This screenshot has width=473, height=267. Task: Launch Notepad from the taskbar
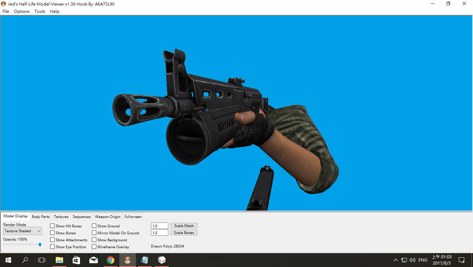pos(144,260)
